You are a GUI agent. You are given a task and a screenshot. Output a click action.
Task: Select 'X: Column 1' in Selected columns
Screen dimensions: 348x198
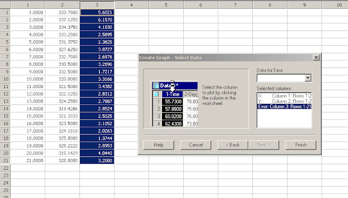click(x=284, y=96)
